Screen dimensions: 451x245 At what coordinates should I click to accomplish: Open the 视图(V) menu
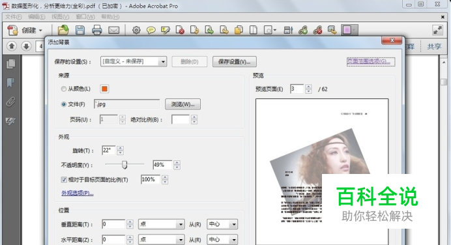point(60,17)
